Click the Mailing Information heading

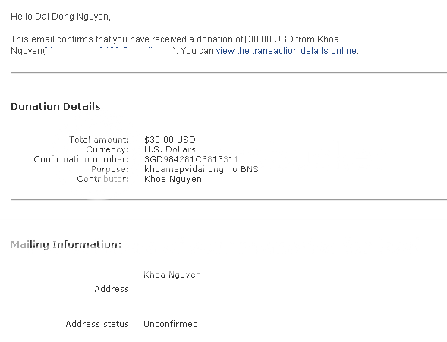[66, 245]
